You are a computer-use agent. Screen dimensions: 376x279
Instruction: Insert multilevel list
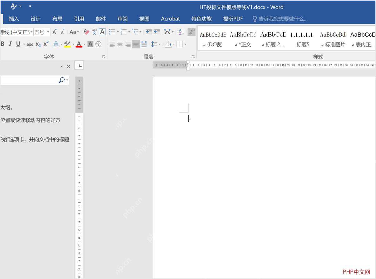click(135, 32)
